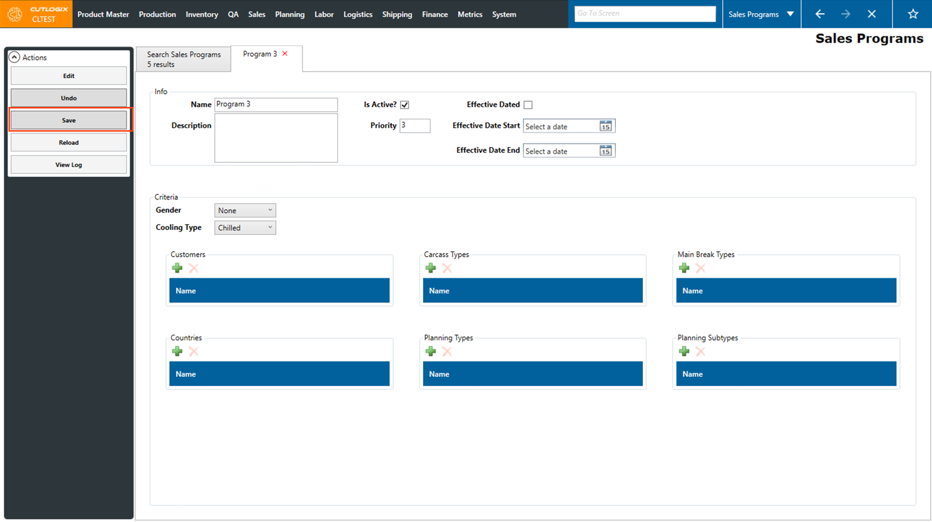Open the Effective Date Start calendar picker

[x=605, y=126]
